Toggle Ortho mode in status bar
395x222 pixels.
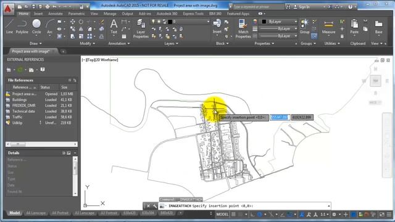pyautogui.click(x=252, y=215)
